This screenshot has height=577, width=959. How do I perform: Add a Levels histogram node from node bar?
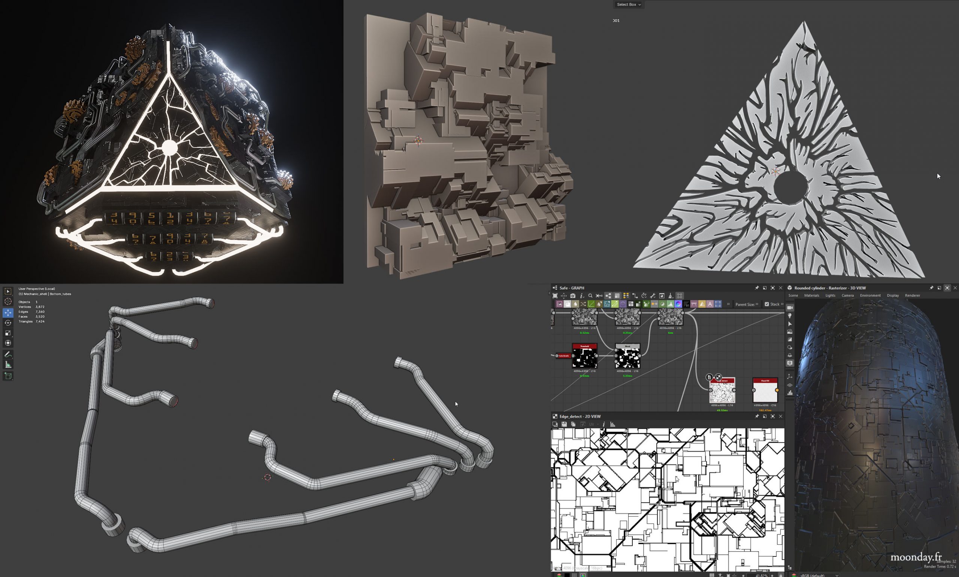point(671,304)
